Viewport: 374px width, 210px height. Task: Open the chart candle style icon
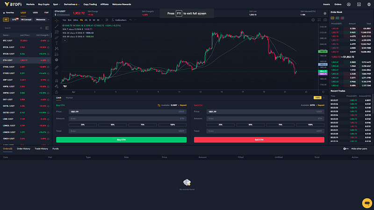coord(107,20)
